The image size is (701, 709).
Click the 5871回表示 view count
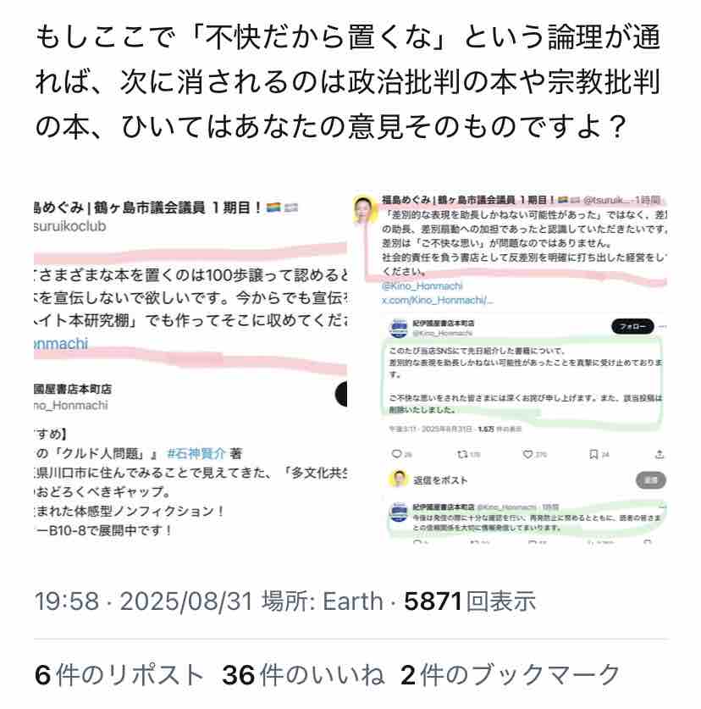pos(470,601)
